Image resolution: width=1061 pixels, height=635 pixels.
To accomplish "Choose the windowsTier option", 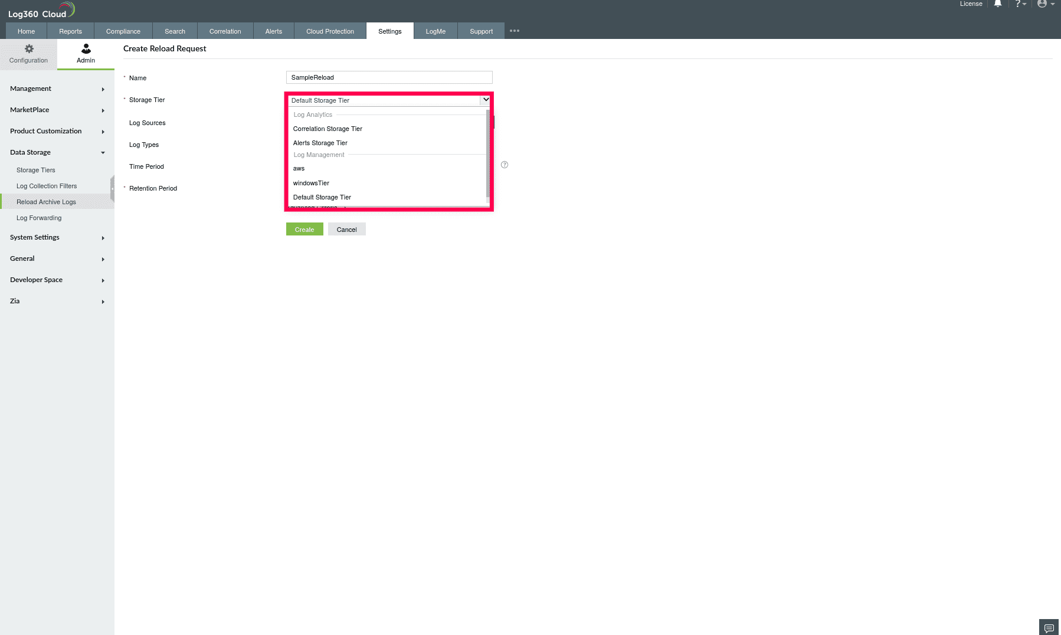I will point(387,183).
